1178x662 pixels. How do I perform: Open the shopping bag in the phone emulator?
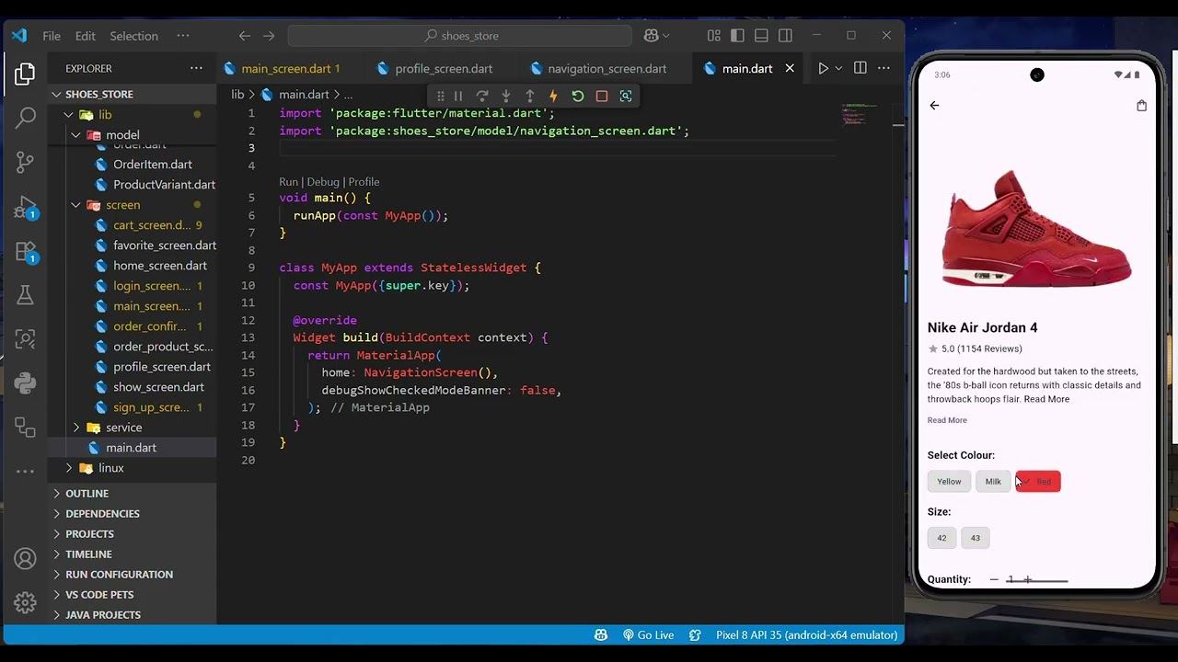[x=1141, y=106]
